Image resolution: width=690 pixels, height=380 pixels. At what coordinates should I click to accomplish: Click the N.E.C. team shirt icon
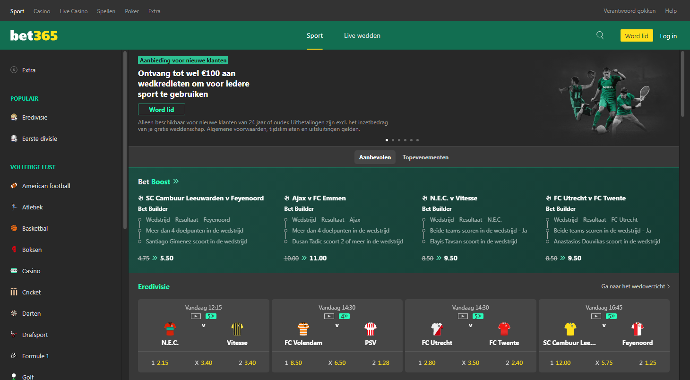(x=170, y=329)
